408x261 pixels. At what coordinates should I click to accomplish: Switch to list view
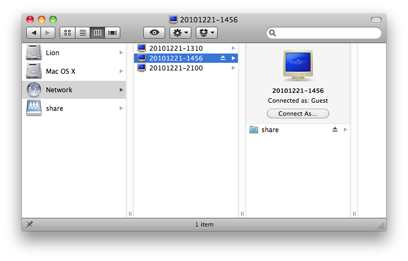point(83,33)
